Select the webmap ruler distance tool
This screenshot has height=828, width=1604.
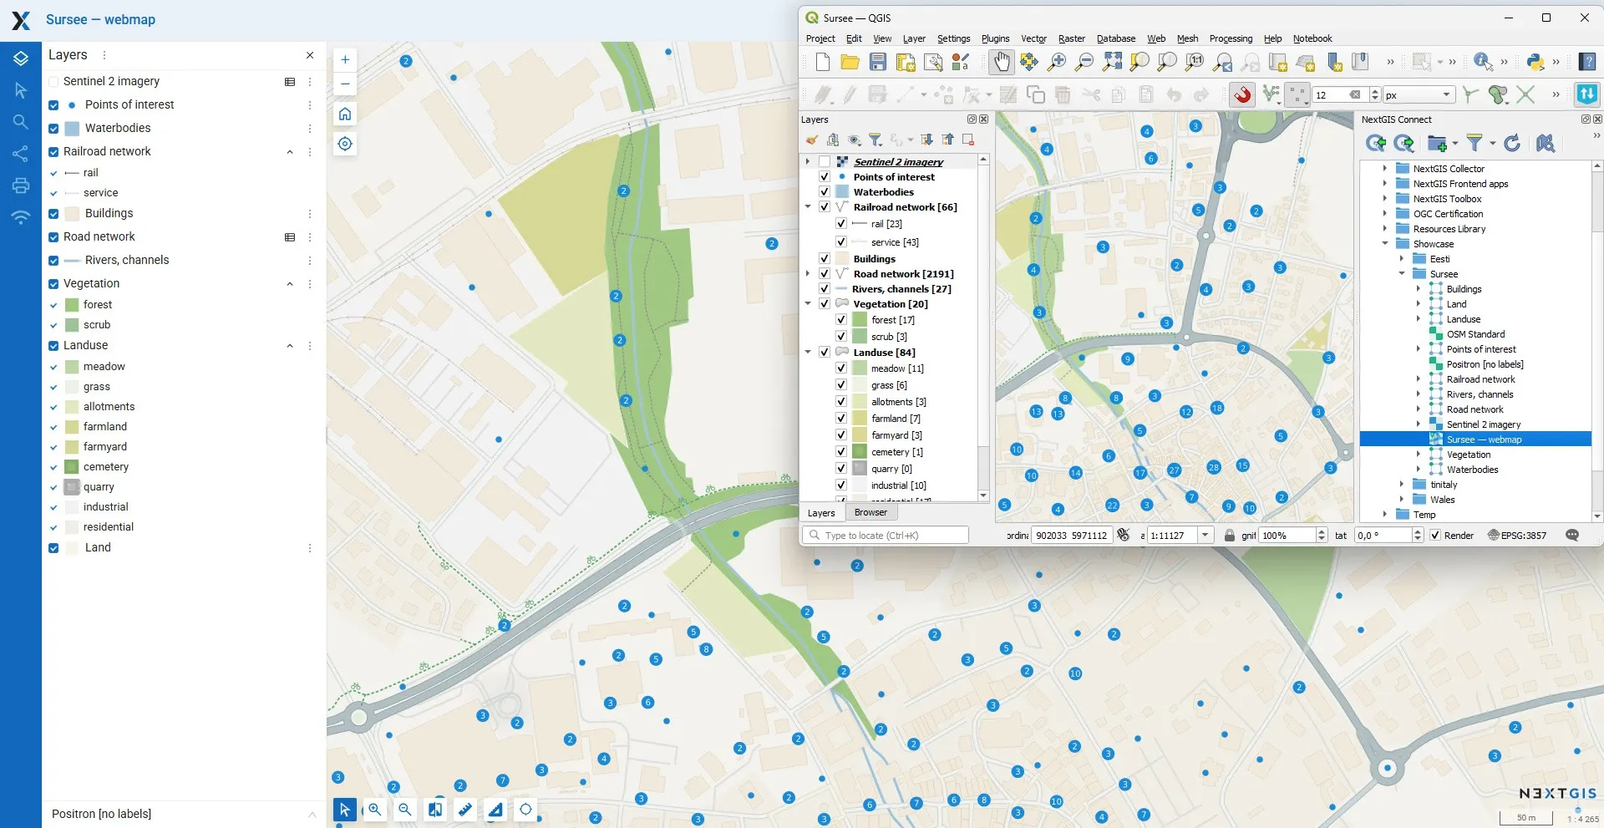pos(465,809)
